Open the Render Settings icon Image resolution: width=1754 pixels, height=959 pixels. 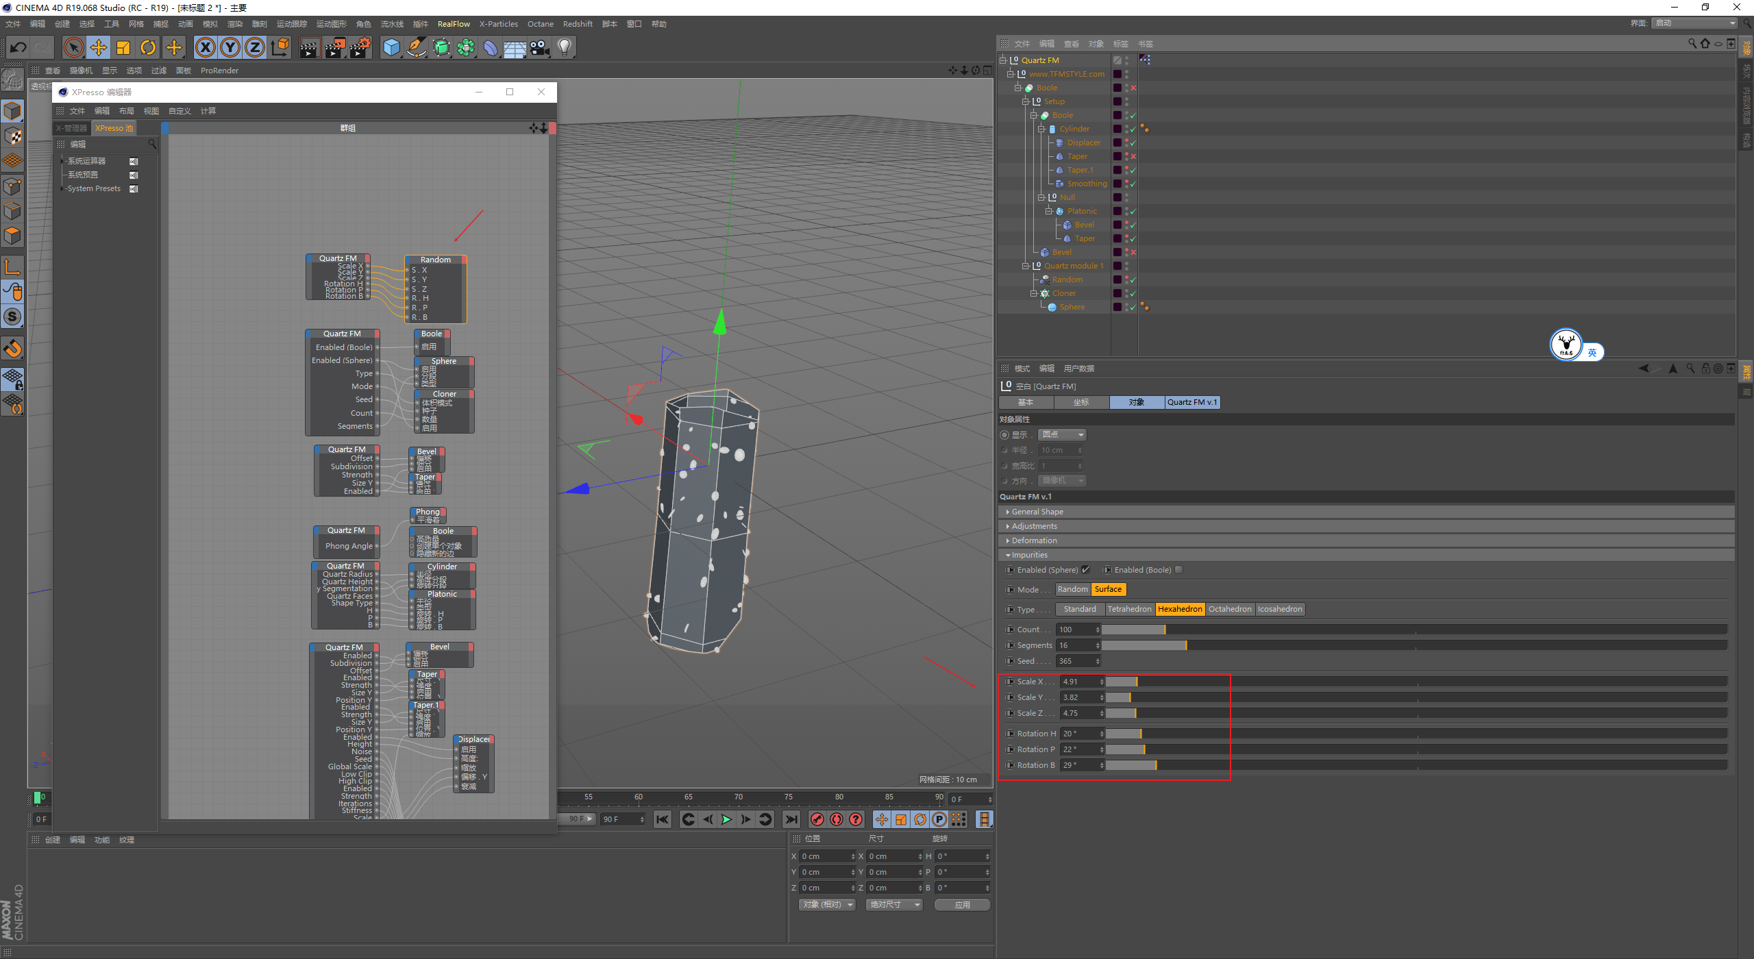pyautogui.click(x=360, y=47)
